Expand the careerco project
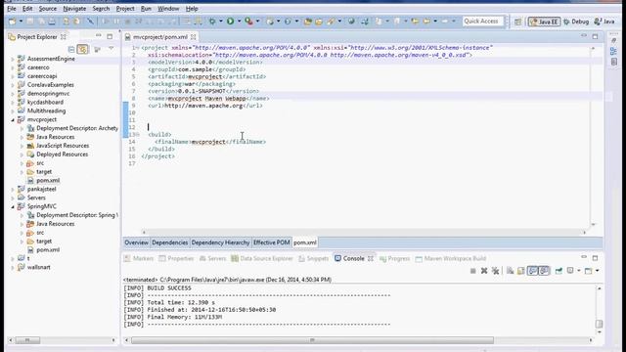This screenshot has width=626, height=352. tap(13, 67)
